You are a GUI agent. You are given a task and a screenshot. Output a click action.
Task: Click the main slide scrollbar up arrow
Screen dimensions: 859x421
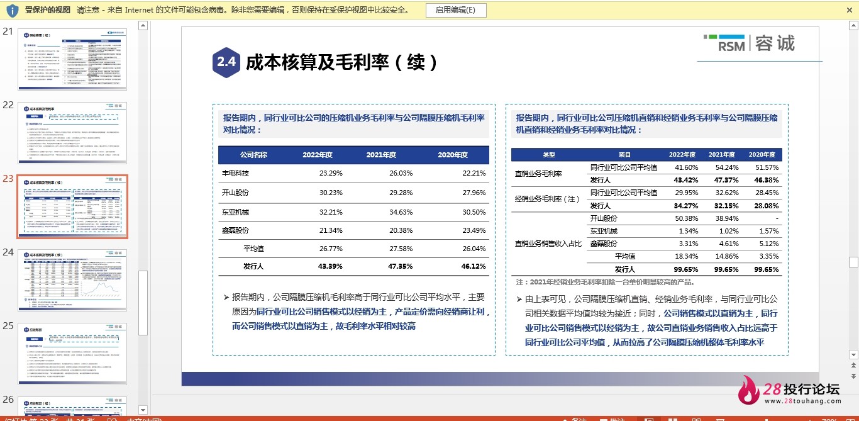coord(853,25)
